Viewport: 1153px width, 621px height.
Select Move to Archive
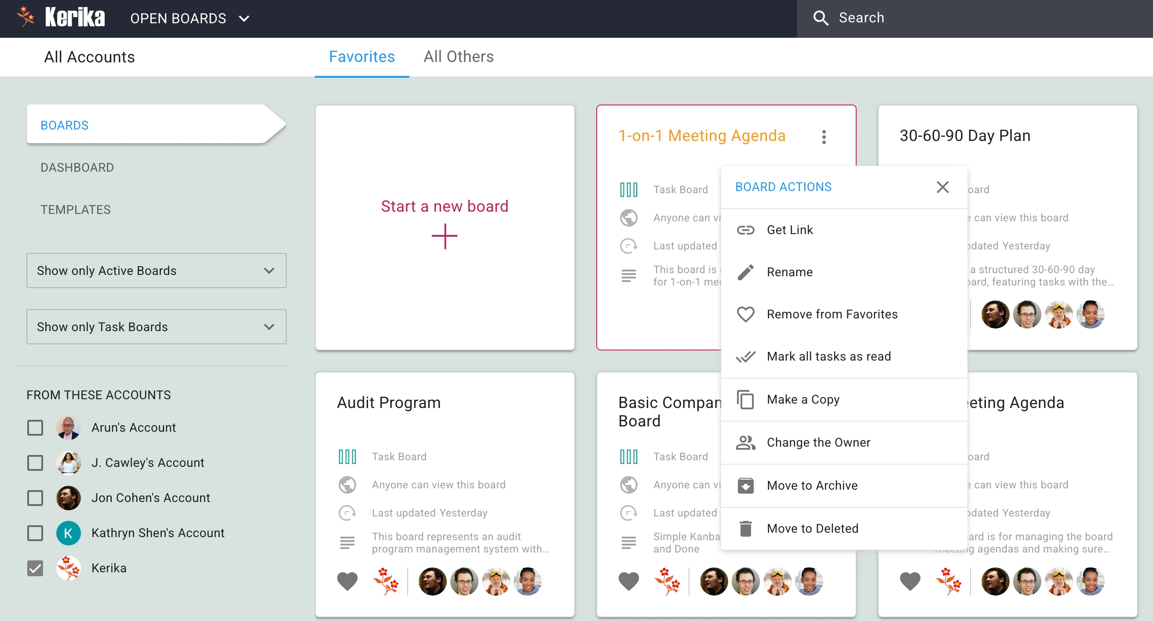[x=844, y=485]
